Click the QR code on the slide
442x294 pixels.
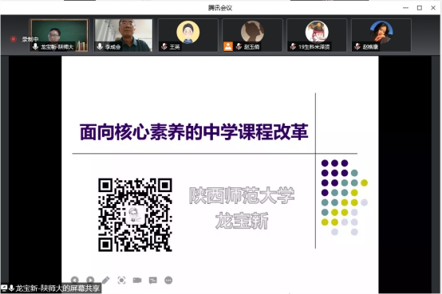(135, 214)
